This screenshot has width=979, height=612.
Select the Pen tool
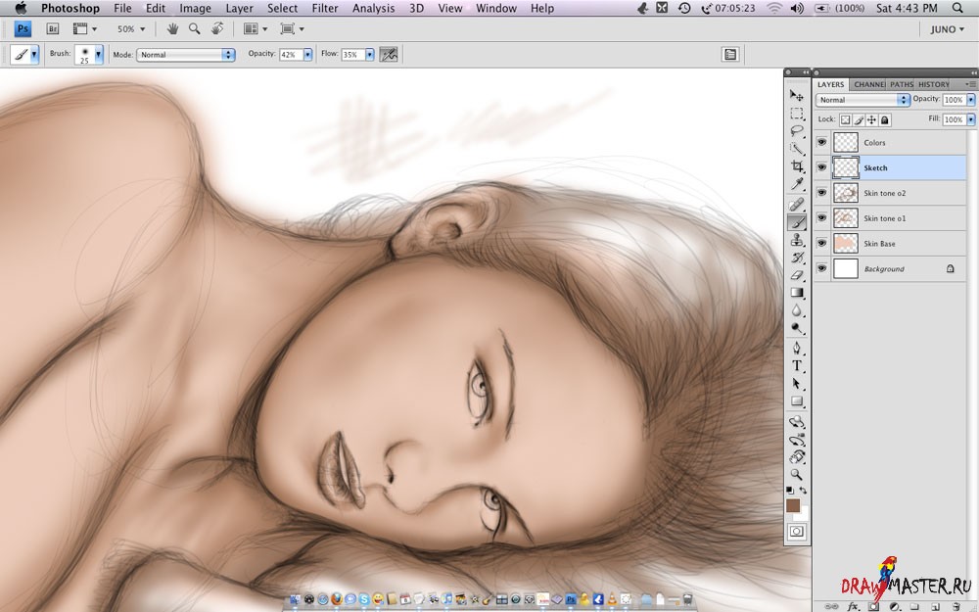797,348
